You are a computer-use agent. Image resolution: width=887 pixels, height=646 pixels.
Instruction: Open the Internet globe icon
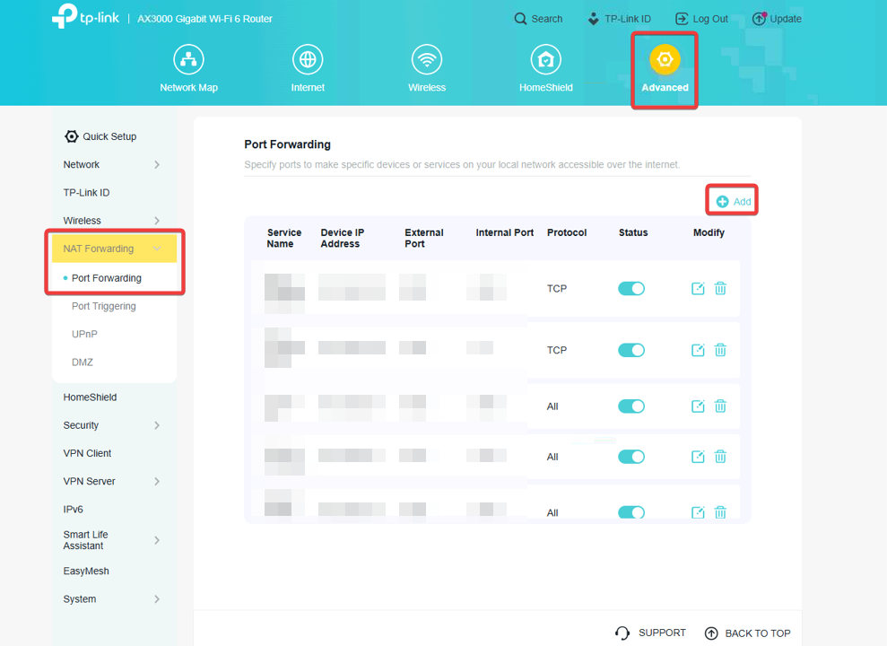click(308, 60)
